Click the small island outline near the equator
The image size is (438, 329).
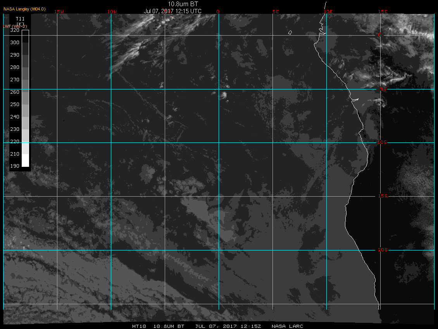[290, 33]
